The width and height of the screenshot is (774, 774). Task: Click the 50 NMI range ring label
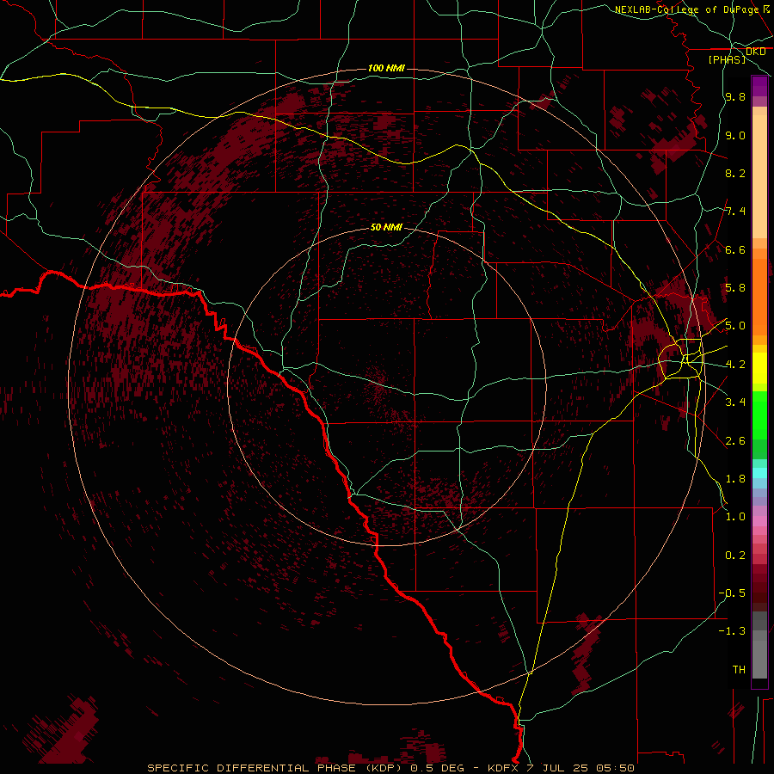(386, 227)
